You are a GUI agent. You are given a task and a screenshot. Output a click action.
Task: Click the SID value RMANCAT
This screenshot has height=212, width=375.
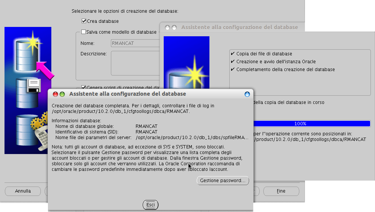(146, 132)
